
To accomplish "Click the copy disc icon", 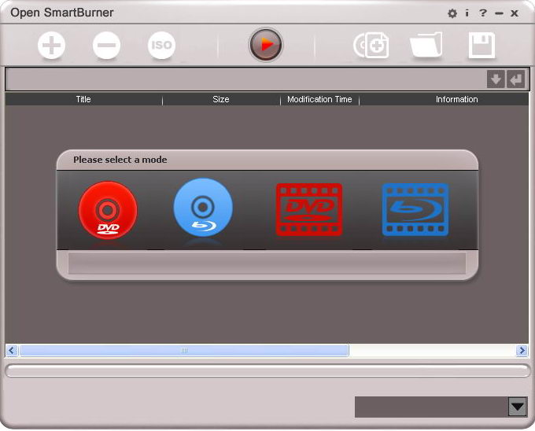I will coord(371,46).
